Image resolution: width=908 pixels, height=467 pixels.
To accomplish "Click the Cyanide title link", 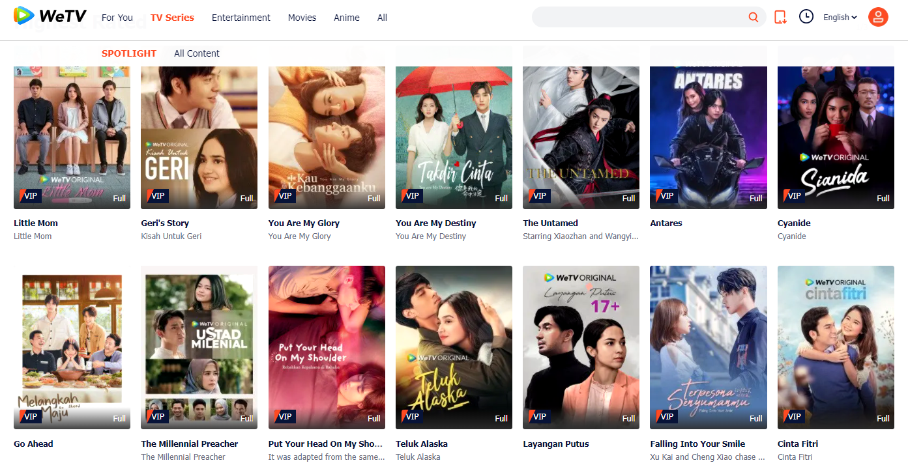I will tap(794, 223).
